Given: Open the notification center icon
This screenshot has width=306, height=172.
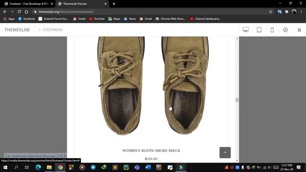Looking at the screenshot, I should tap(298, 167).
